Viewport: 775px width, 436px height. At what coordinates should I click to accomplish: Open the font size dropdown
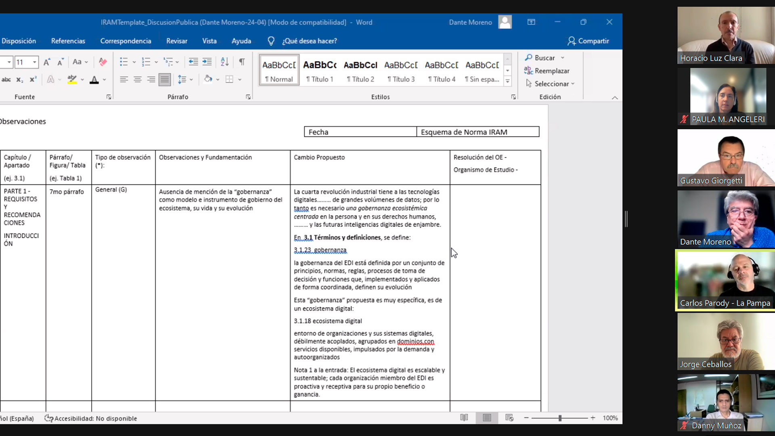[35, 62]
